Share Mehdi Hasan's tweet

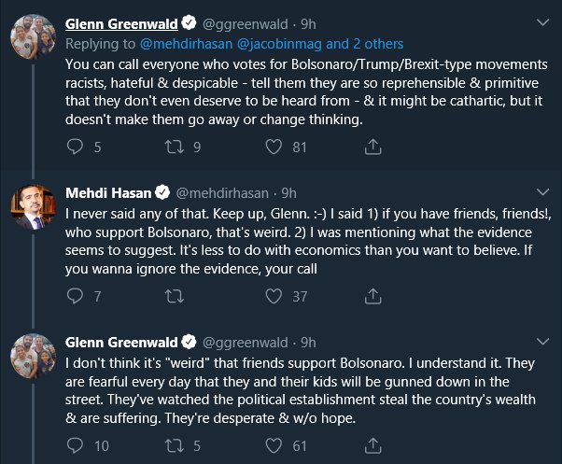tap(372, 297)
